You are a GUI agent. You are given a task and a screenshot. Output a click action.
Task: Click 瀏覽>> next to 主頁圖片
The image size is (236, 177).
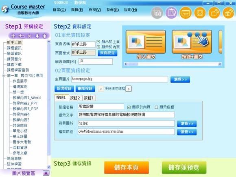pos(180,79)
